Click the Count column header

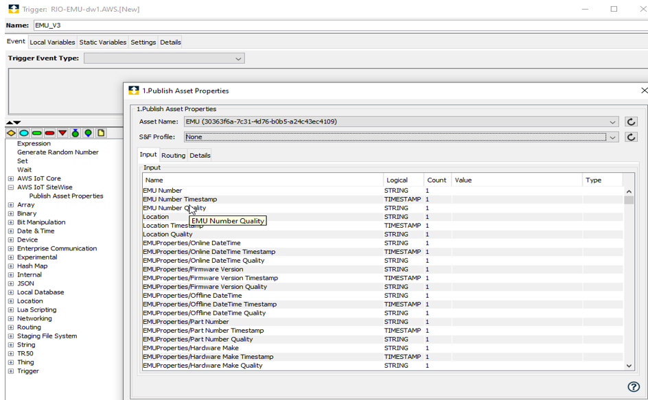pyautogui.click(x=437, y=180)
